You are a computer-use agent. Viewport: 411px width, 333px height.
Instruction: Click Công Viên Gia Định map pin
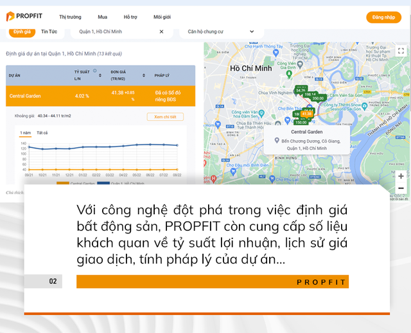point(289,75)
